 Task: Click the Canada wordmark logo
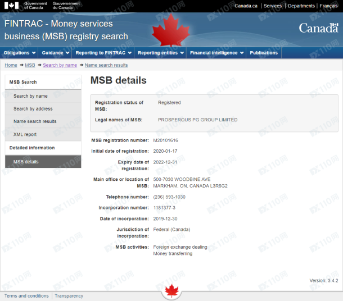click(x=318, y=28)
